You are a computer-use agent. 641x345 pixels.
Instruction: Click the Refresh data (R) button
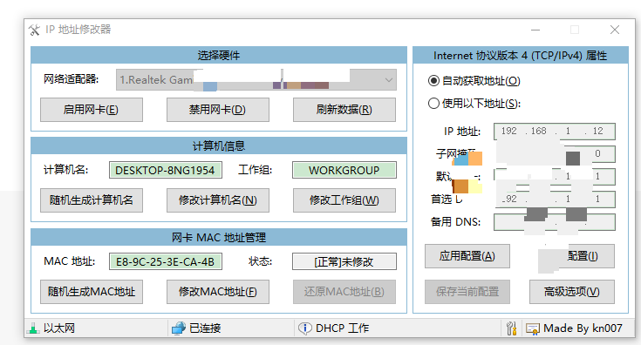click(x=344, y=110)
